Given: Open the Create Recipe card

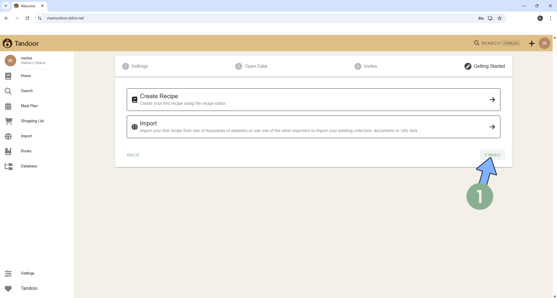Looking at the screenshot, I should pos(313,100).
